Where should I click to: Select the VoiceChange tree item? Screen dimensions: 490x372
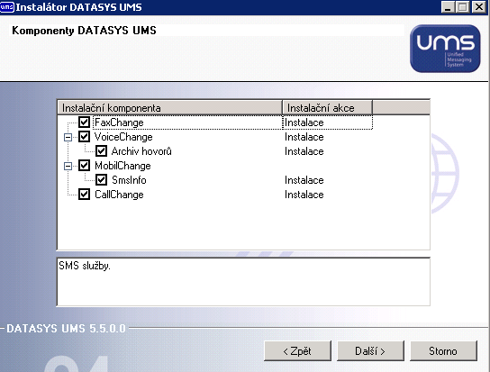123,137
